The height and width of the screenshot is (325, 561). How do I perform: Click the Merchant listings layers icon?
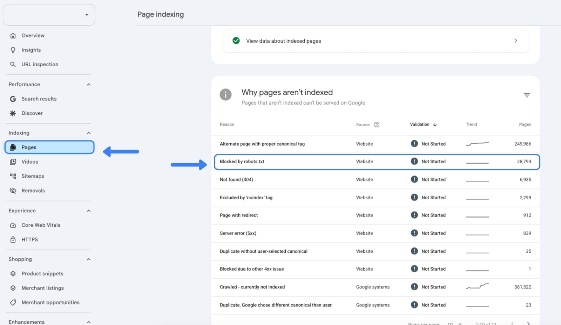pyautogui.click(x=13, y=288)
